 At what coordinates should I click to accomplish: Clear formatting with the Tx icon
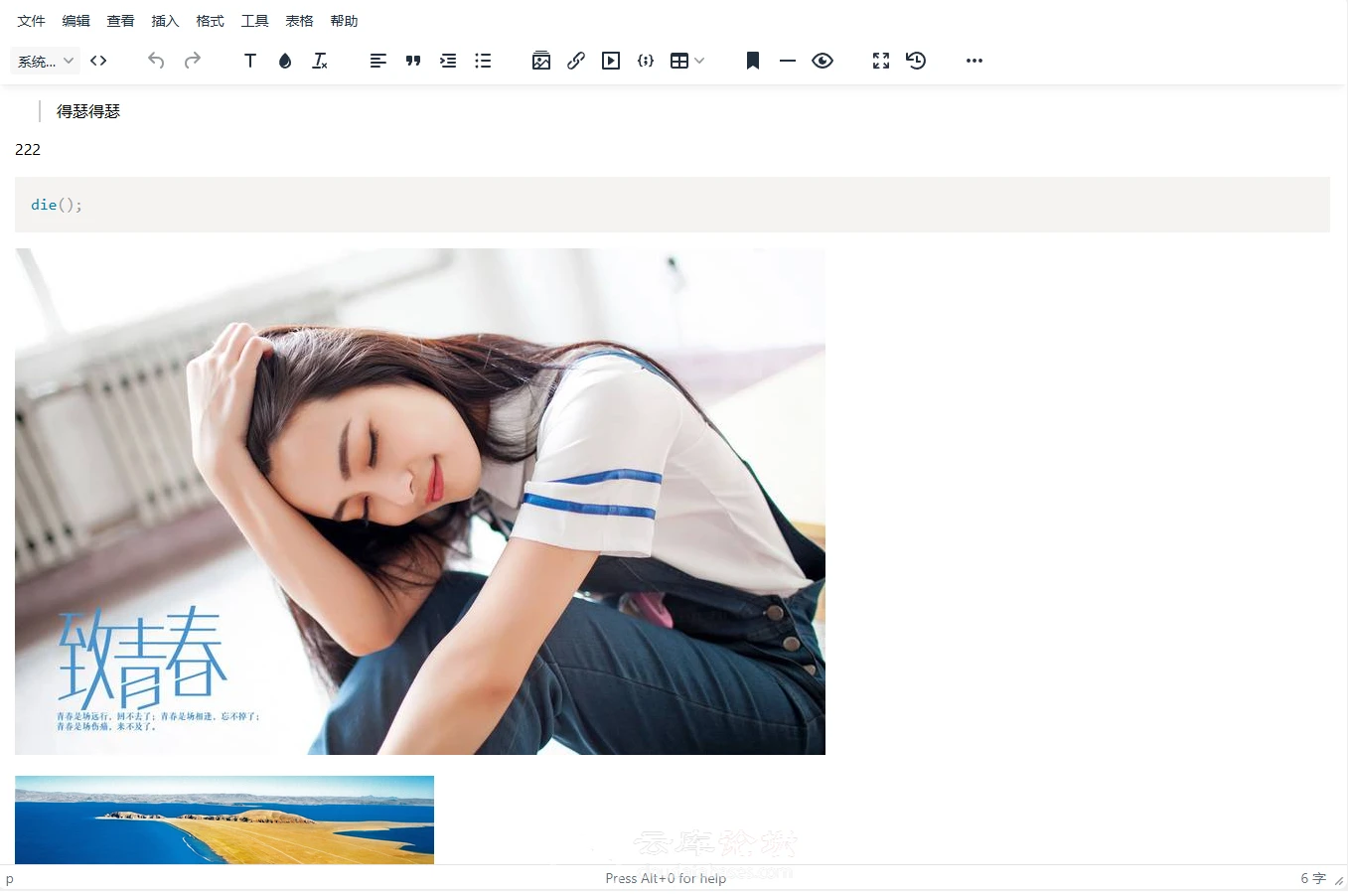(x=320, y=61)
